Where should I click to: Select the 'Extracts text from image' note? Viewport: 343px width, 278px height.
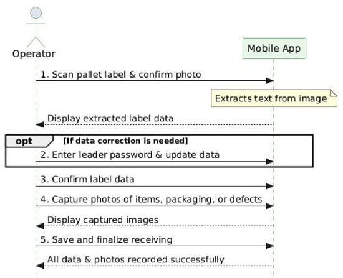point(274,98)
